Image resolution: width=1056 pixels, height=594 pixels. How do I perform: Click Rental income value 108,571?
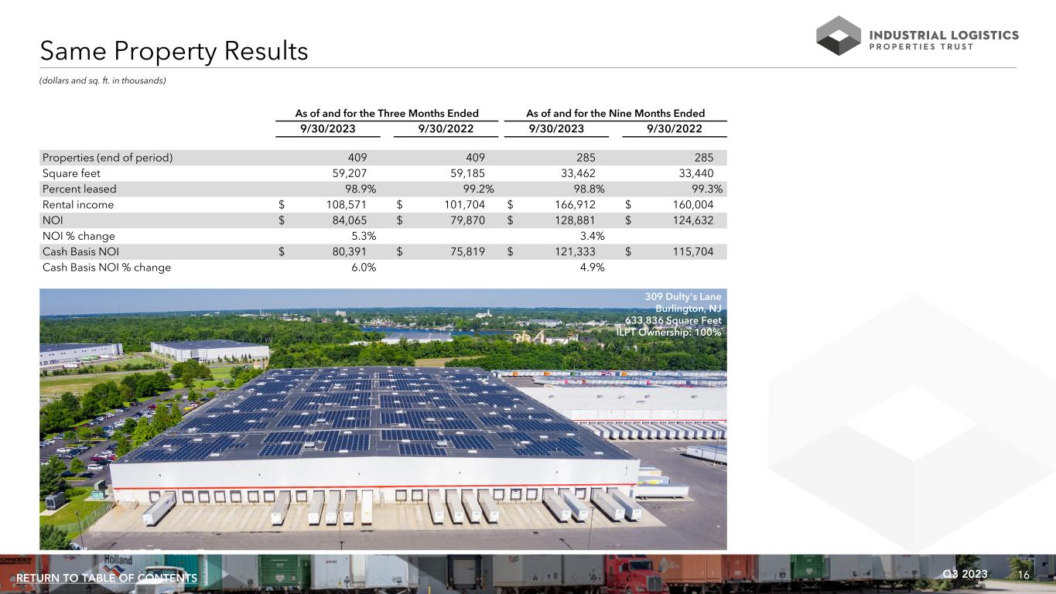coord(341,205)
